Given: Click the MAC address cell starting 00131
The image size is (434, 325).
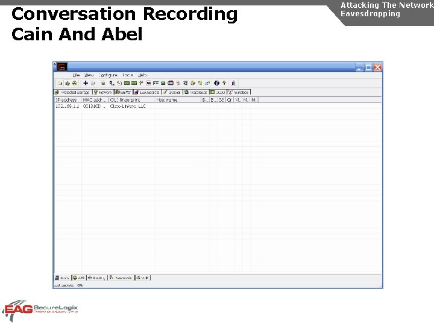Looking at the screenshot, I should pos(94,106).
